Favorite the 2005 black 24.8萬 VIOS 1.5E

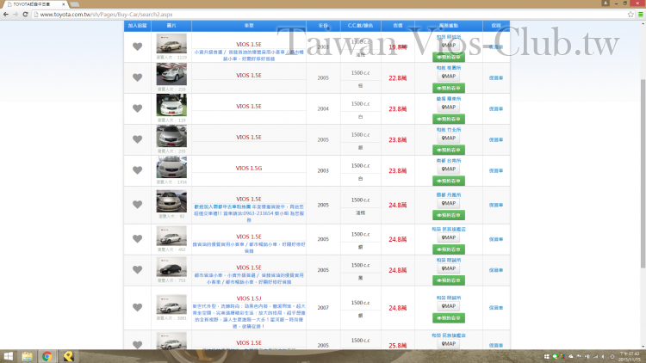(137, 269)
